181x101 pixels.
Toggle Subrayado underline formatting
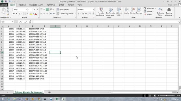[20, 14]
